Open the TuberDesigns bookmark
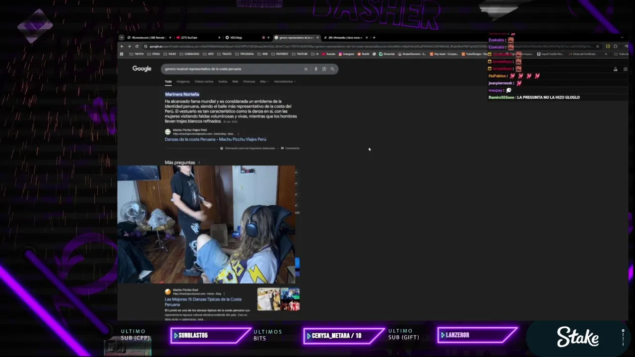This screenshot has width=635, height=357. point(475,54)
